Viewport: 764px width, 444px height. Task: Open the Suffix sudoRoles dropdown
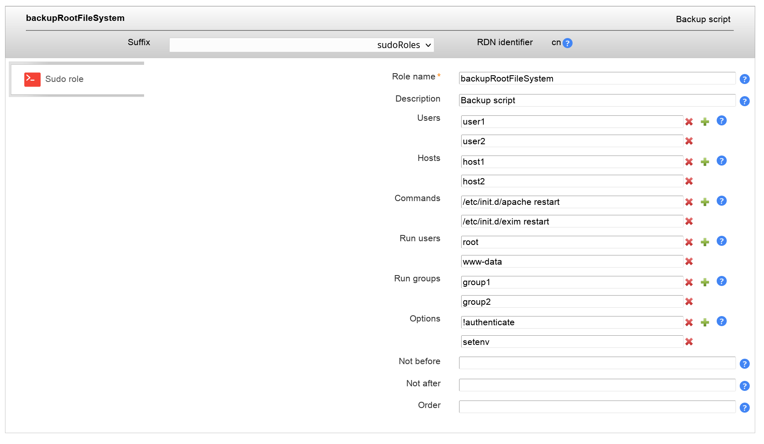[302, 45]
